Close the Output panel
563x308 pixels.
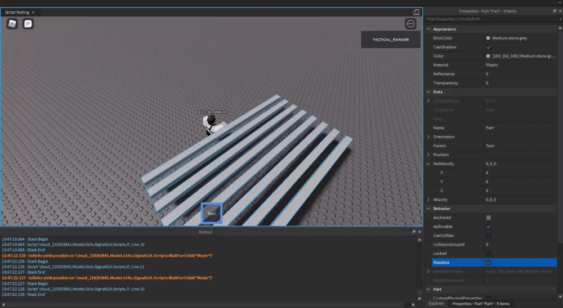coord(419,232)
